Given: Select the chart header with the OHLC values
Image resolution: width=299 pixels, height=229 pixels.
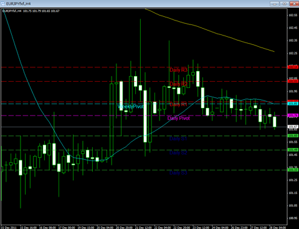Looking at the screenshot, I should coord(31,11).
